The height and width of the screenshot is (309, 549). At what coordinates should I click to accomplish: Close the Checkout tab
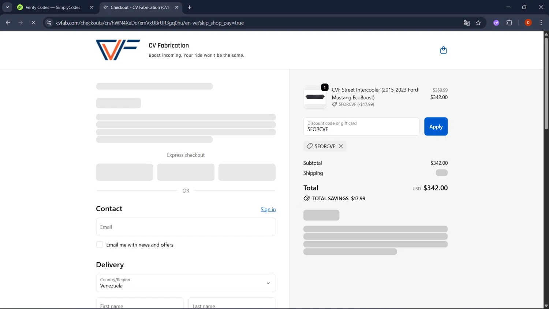coord(176,7)
